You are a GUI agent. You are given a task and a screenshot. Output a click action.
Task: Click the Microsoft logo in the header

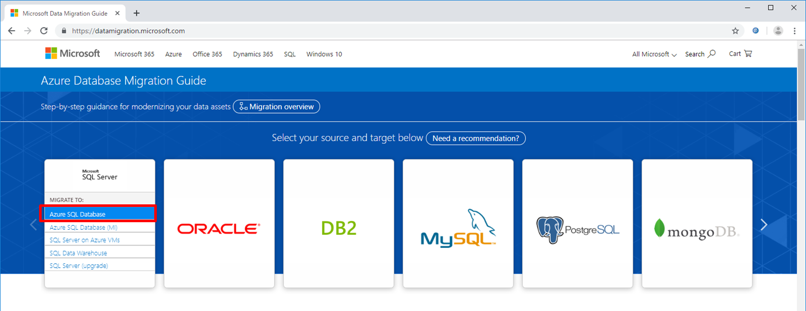point(72,54)
